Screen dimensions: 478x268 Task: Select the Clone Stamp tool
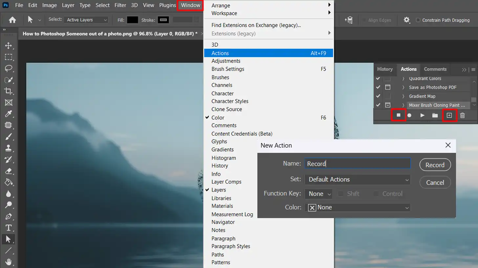[x=9, y=148]
